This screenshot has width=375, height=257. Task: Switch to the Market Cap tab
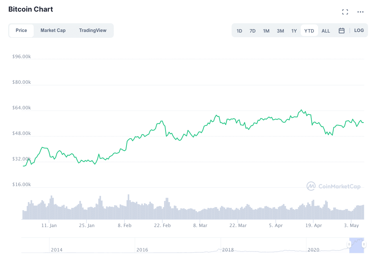pyautogui.click(x=53, y=31)
